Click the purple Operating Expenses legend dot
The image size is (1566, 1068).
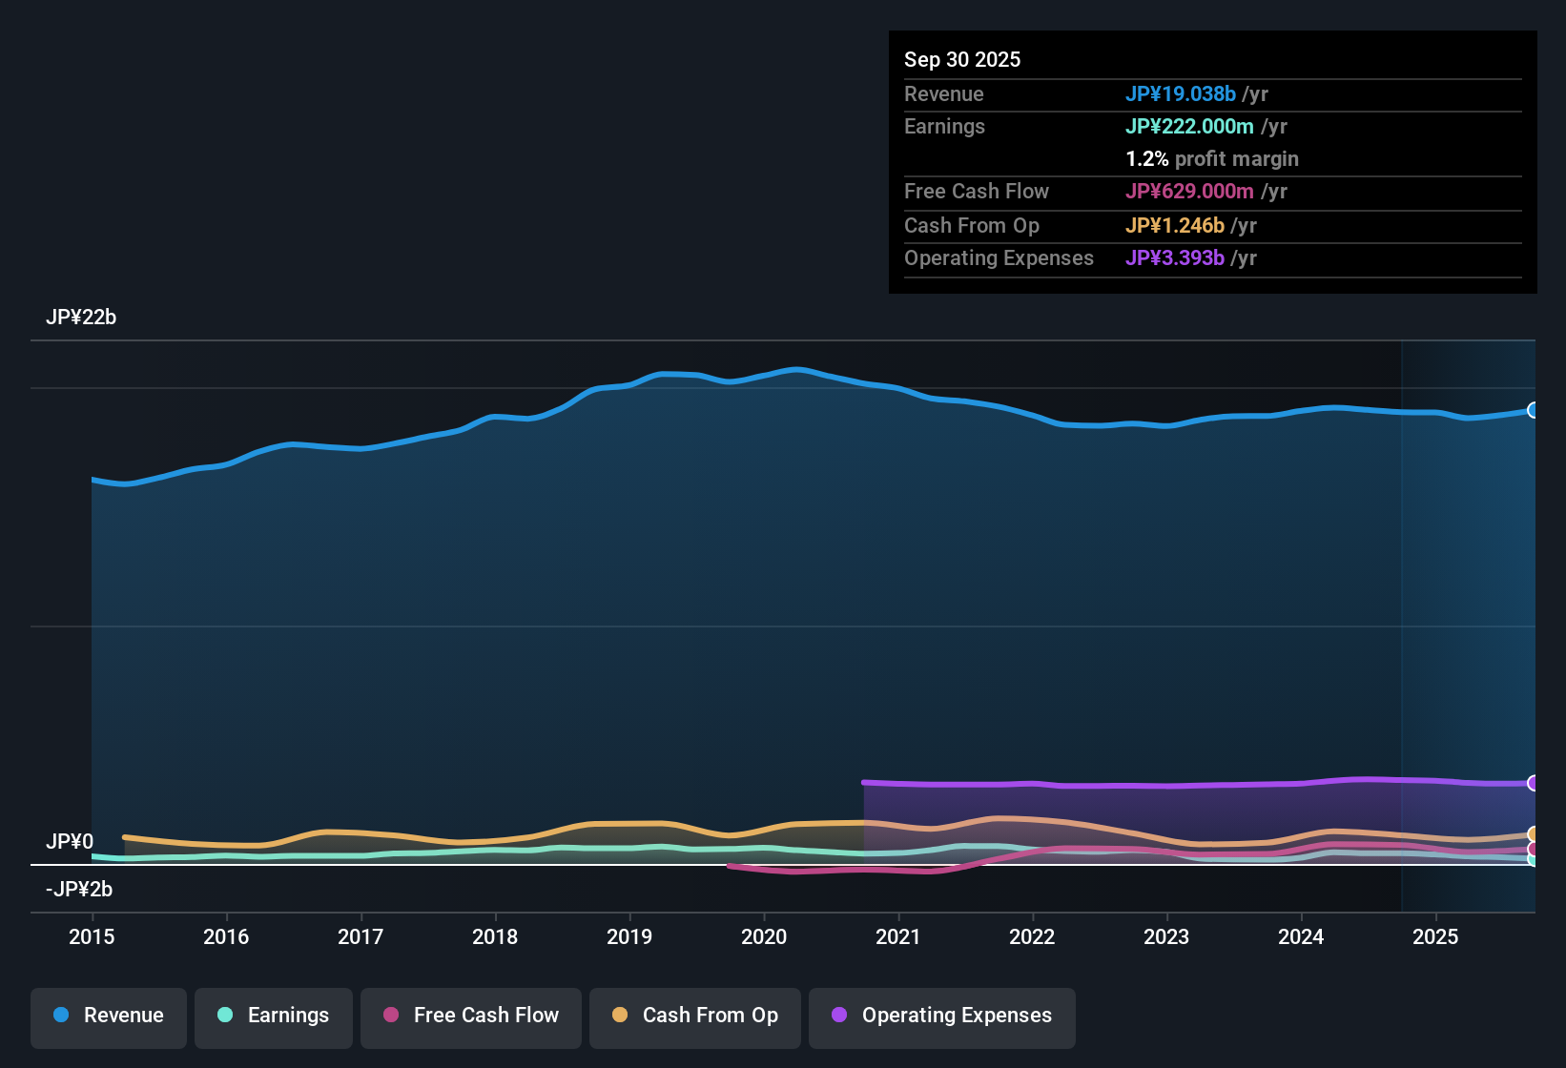click(x=837, y=1016)
